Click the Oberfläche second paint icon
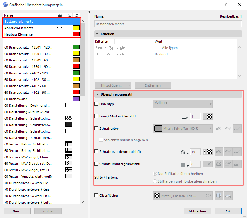This screenshot has width=247, height=218. (x=228, y=196)
